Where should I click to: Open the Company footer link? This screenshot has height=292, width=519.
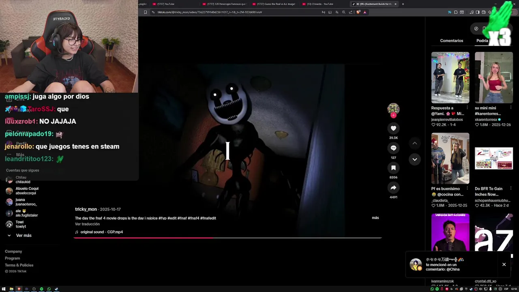click(x=13, y=251)
